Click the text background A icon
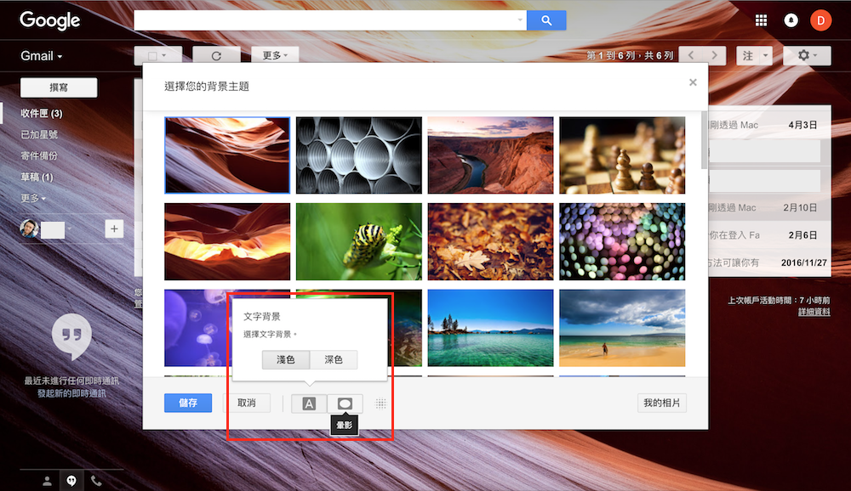851x491 pixels. pyautogui.click(x=309, y=404)
